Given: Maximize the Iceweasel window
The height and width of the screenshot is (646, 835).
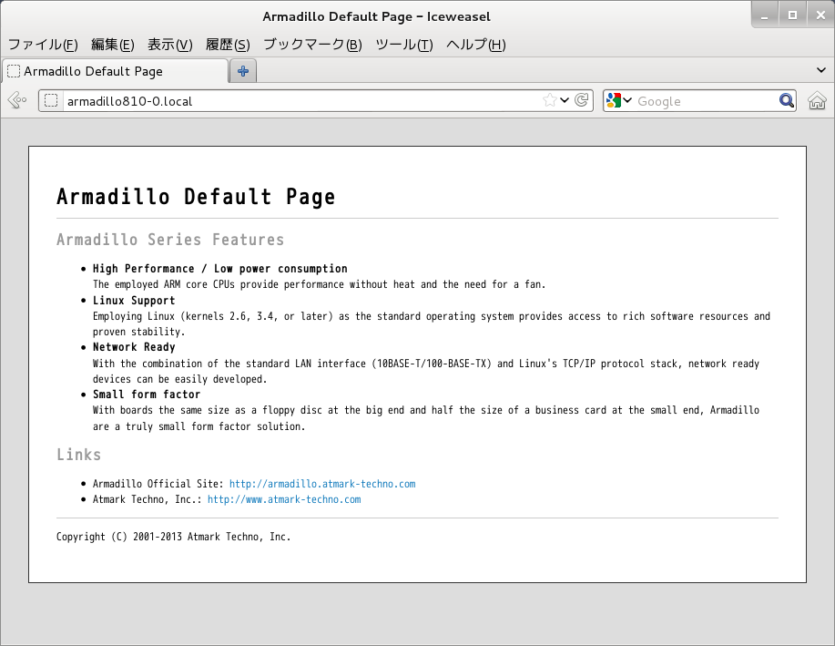Looking at the screenshot, I should [792, 15].
